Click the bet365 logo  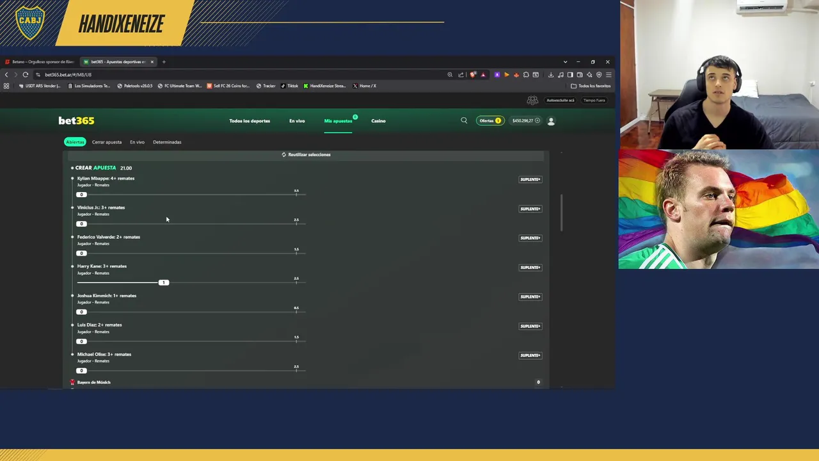(x=76, y=120)
